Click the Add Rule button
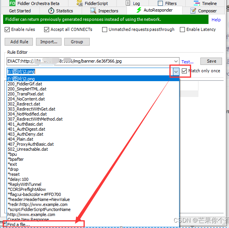 tap(19, 42)
